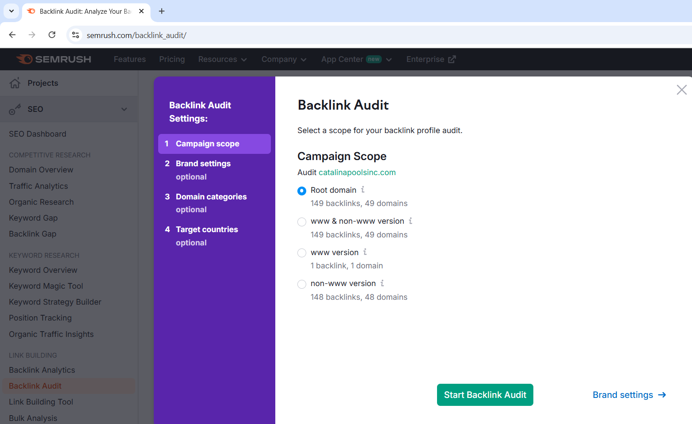Image resolution: width=692 pixels, height=424 pixels.
Task: Select the non-www version radio button
Action: pyautogui.click(x=302, y=284)
